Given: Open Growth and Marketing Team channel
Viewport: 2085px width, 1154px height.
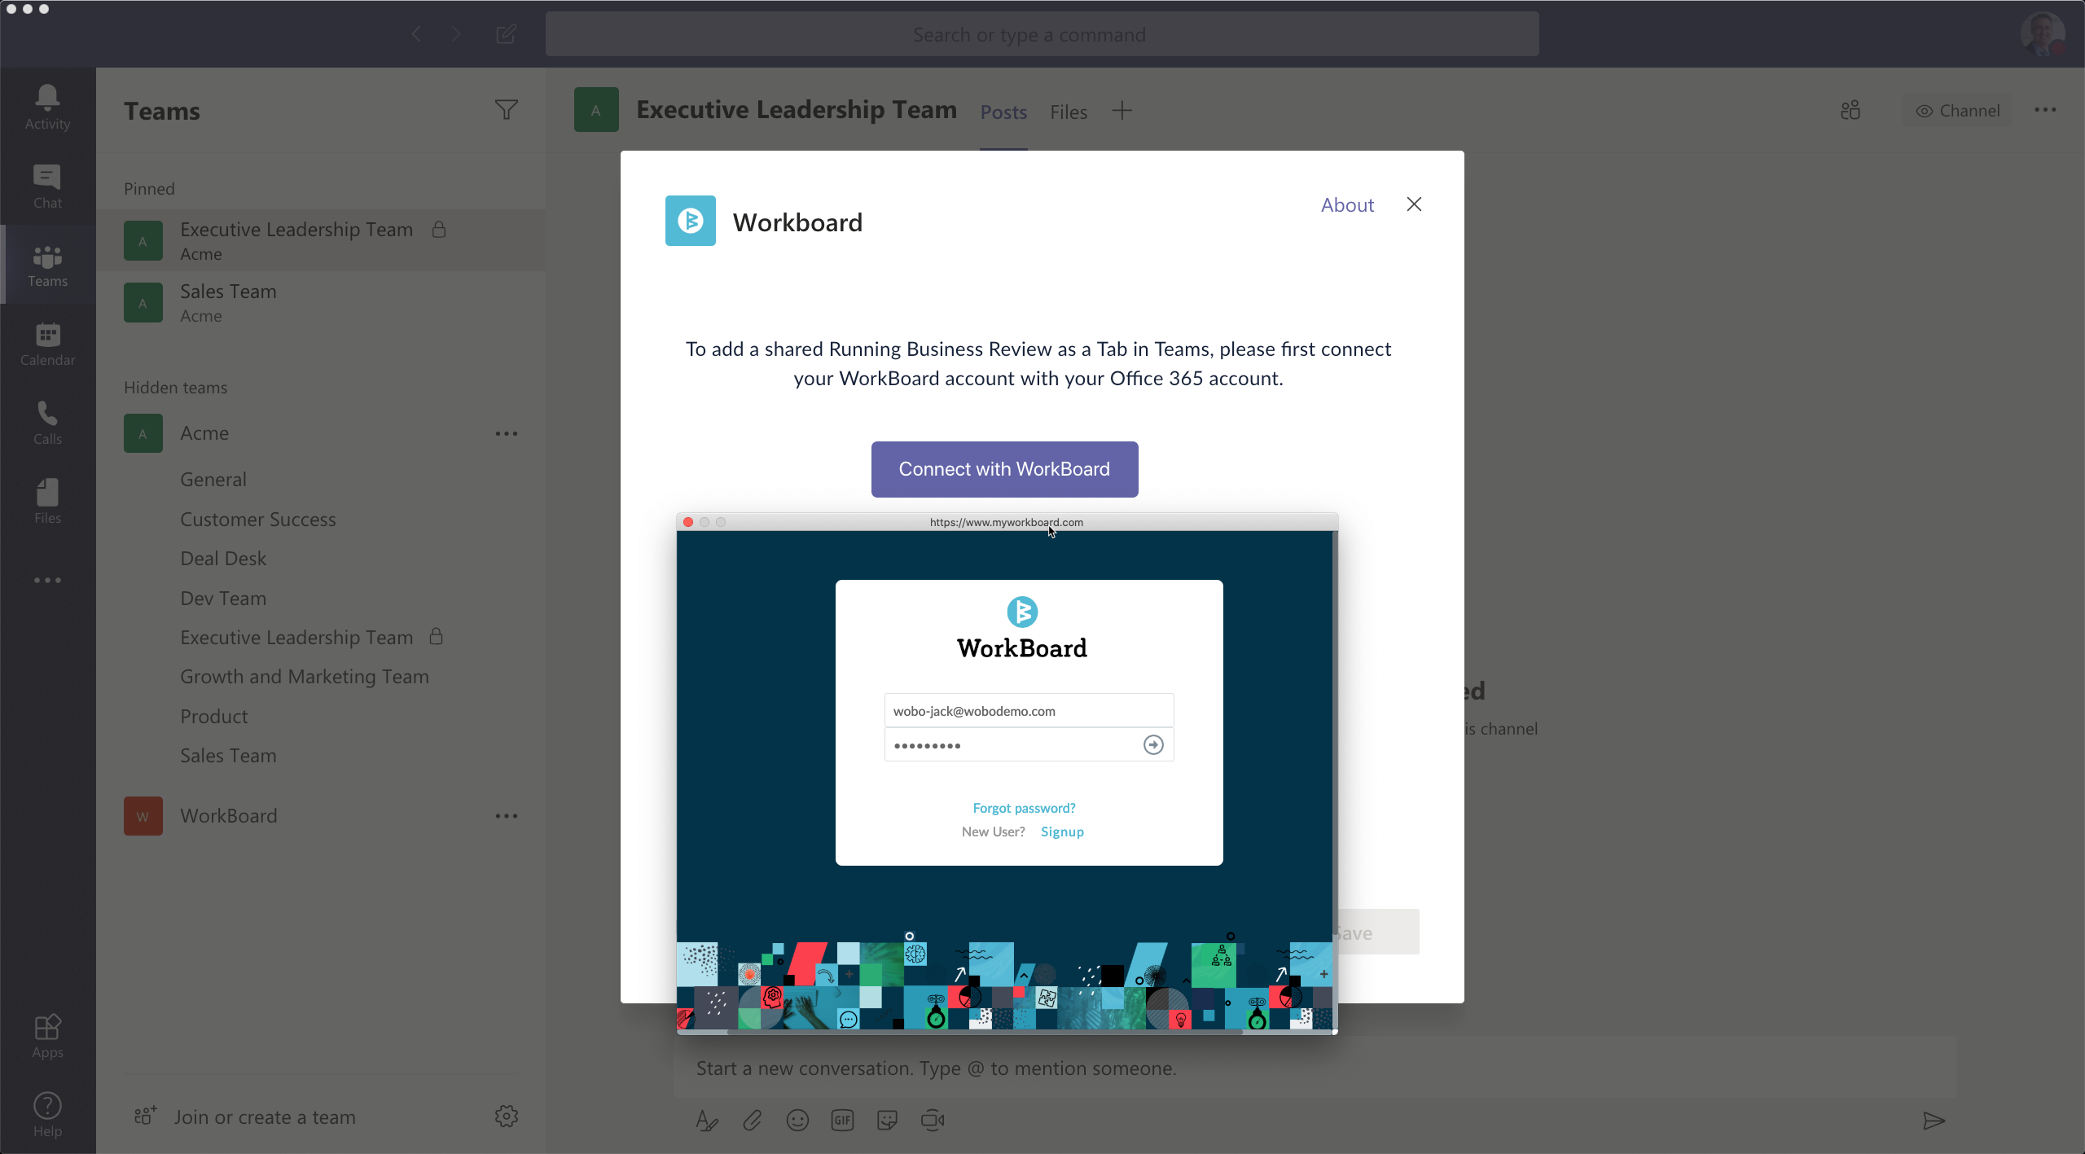Looking at the screenshot, I should click(305, 677).
